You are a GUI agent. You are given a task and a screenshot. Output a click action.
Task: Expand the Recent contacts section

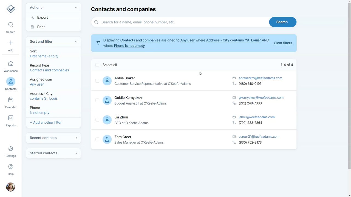(76, 138)
